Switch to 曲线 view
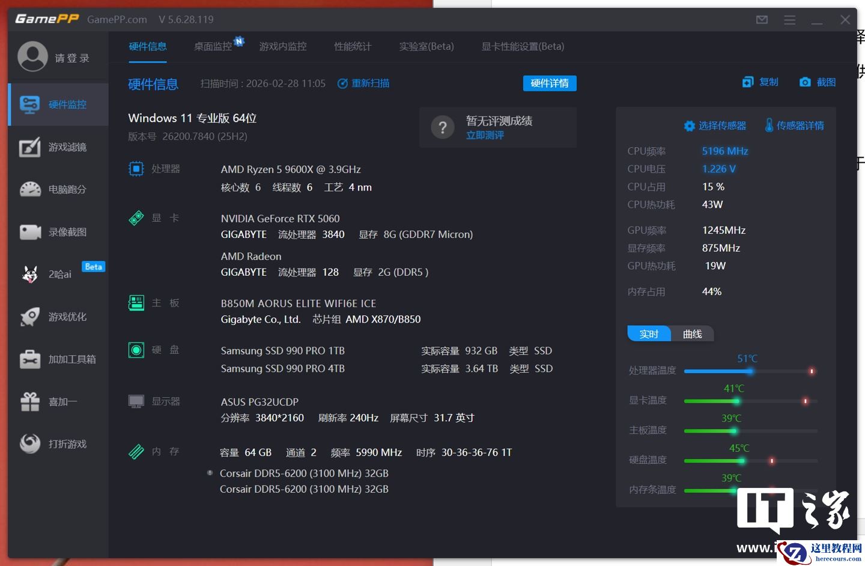 pyautogui.click(x=692, y=333)
